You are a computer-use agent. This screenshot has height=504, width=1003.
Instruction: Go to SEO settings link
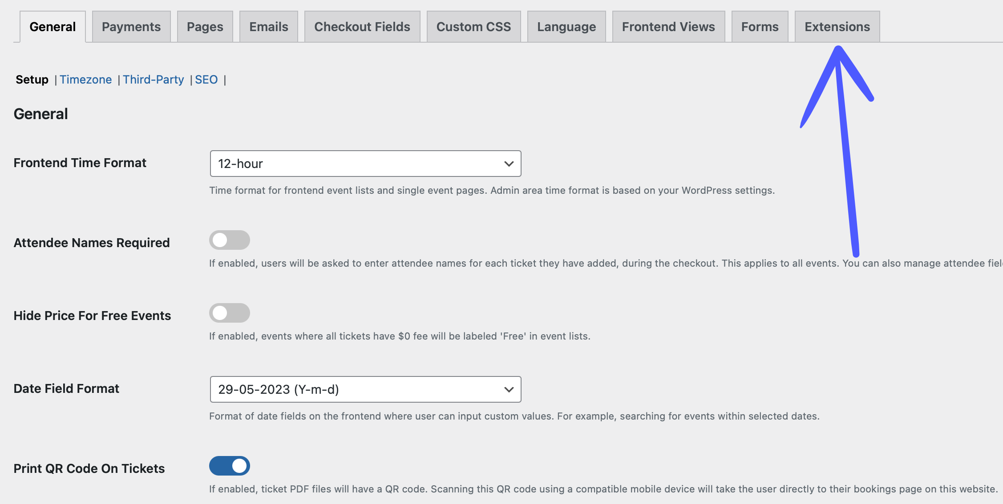pos(206,80)
